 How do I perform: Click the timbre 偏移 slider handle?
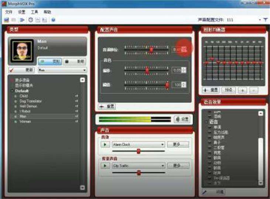[x=147, y=70]
